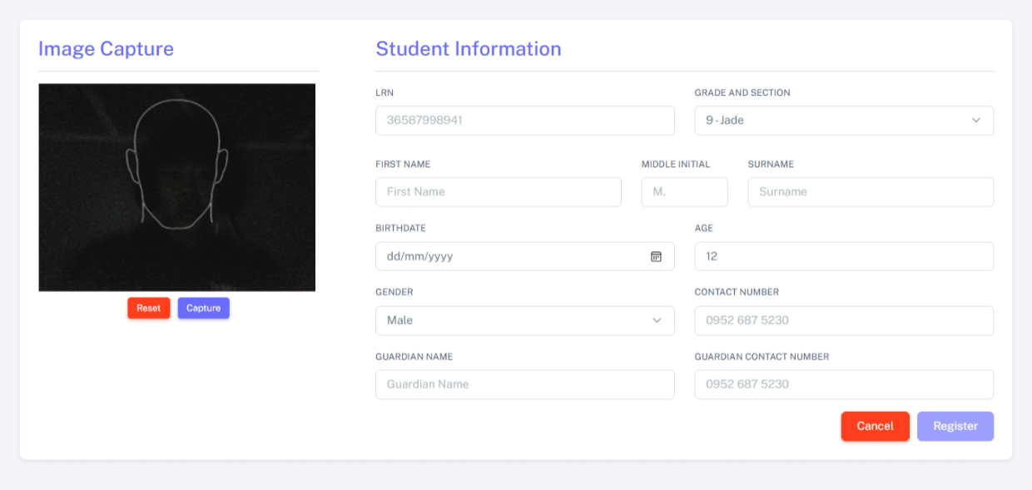Submit with the Register button
Viewport: 1032px width, 490px height.
tap(955, 426)
